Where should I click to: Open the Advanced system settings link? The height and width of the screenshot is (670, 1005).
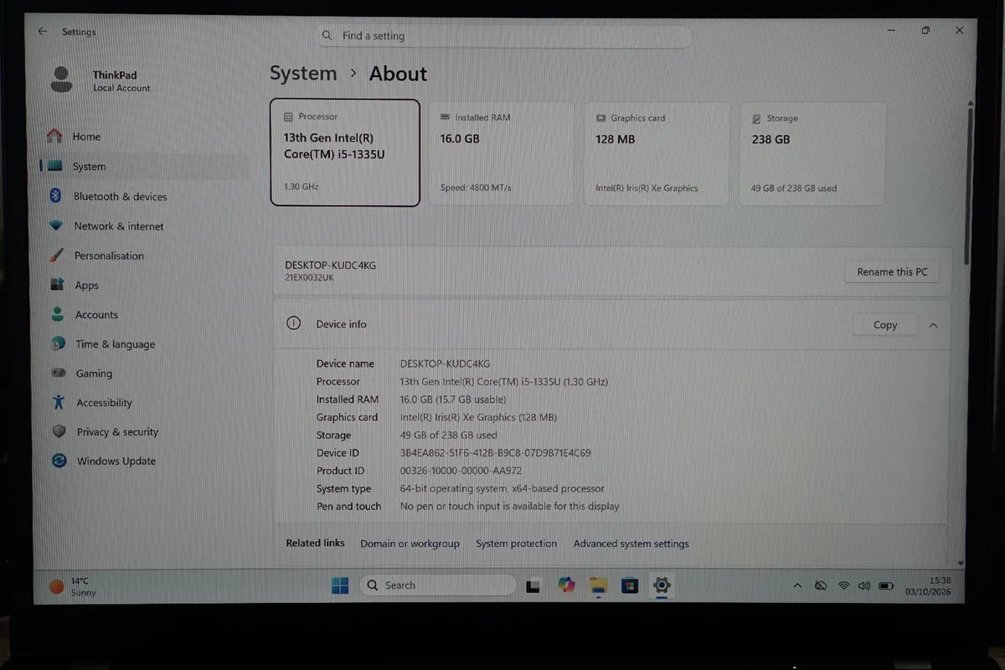(x=631, y=544)
